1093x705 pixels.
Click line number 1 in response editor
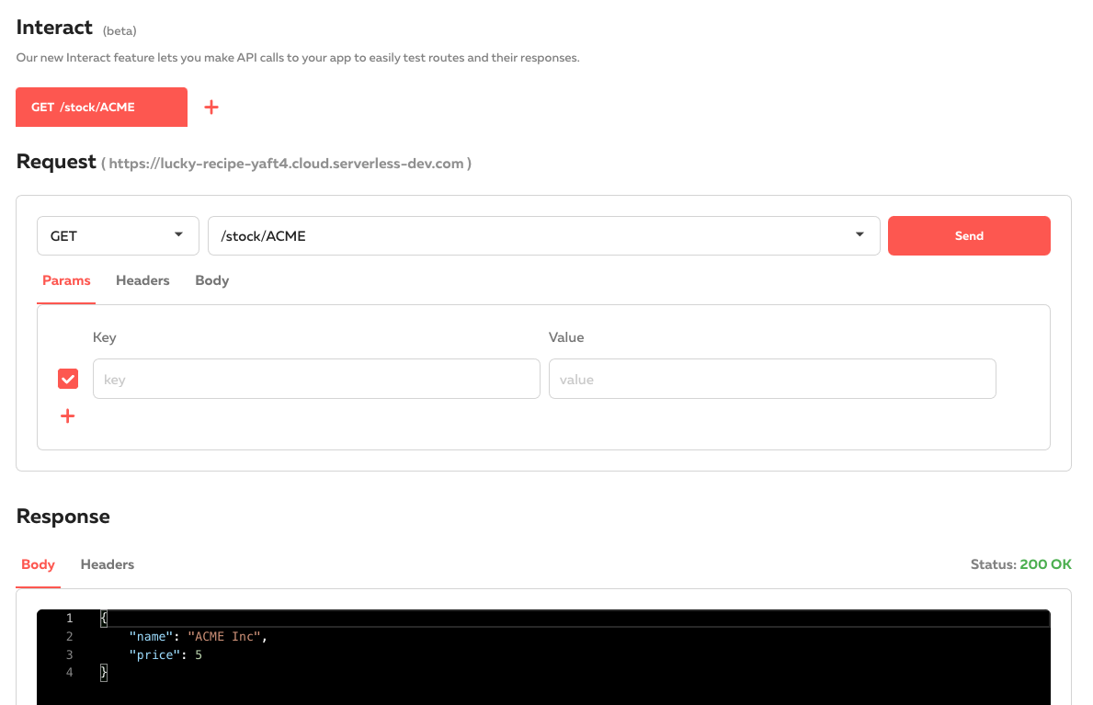(x=69, y=618)
